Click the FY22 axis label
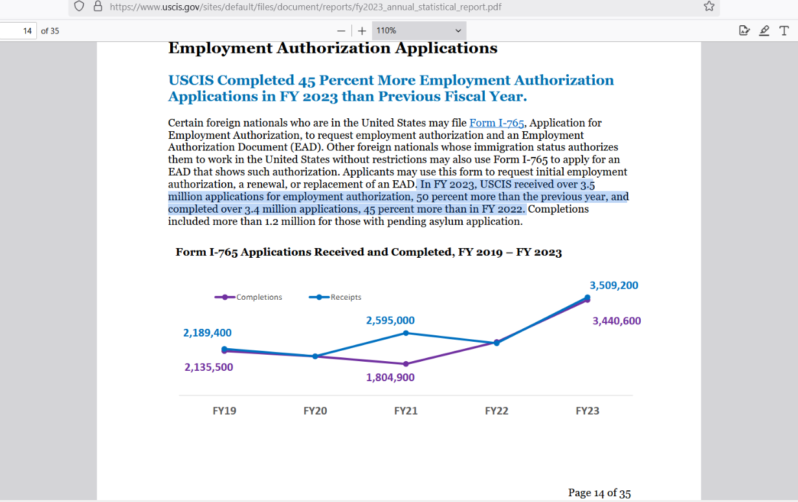This screenshot has height=502, width=798. pyautogui.click(x=496, y=411)
